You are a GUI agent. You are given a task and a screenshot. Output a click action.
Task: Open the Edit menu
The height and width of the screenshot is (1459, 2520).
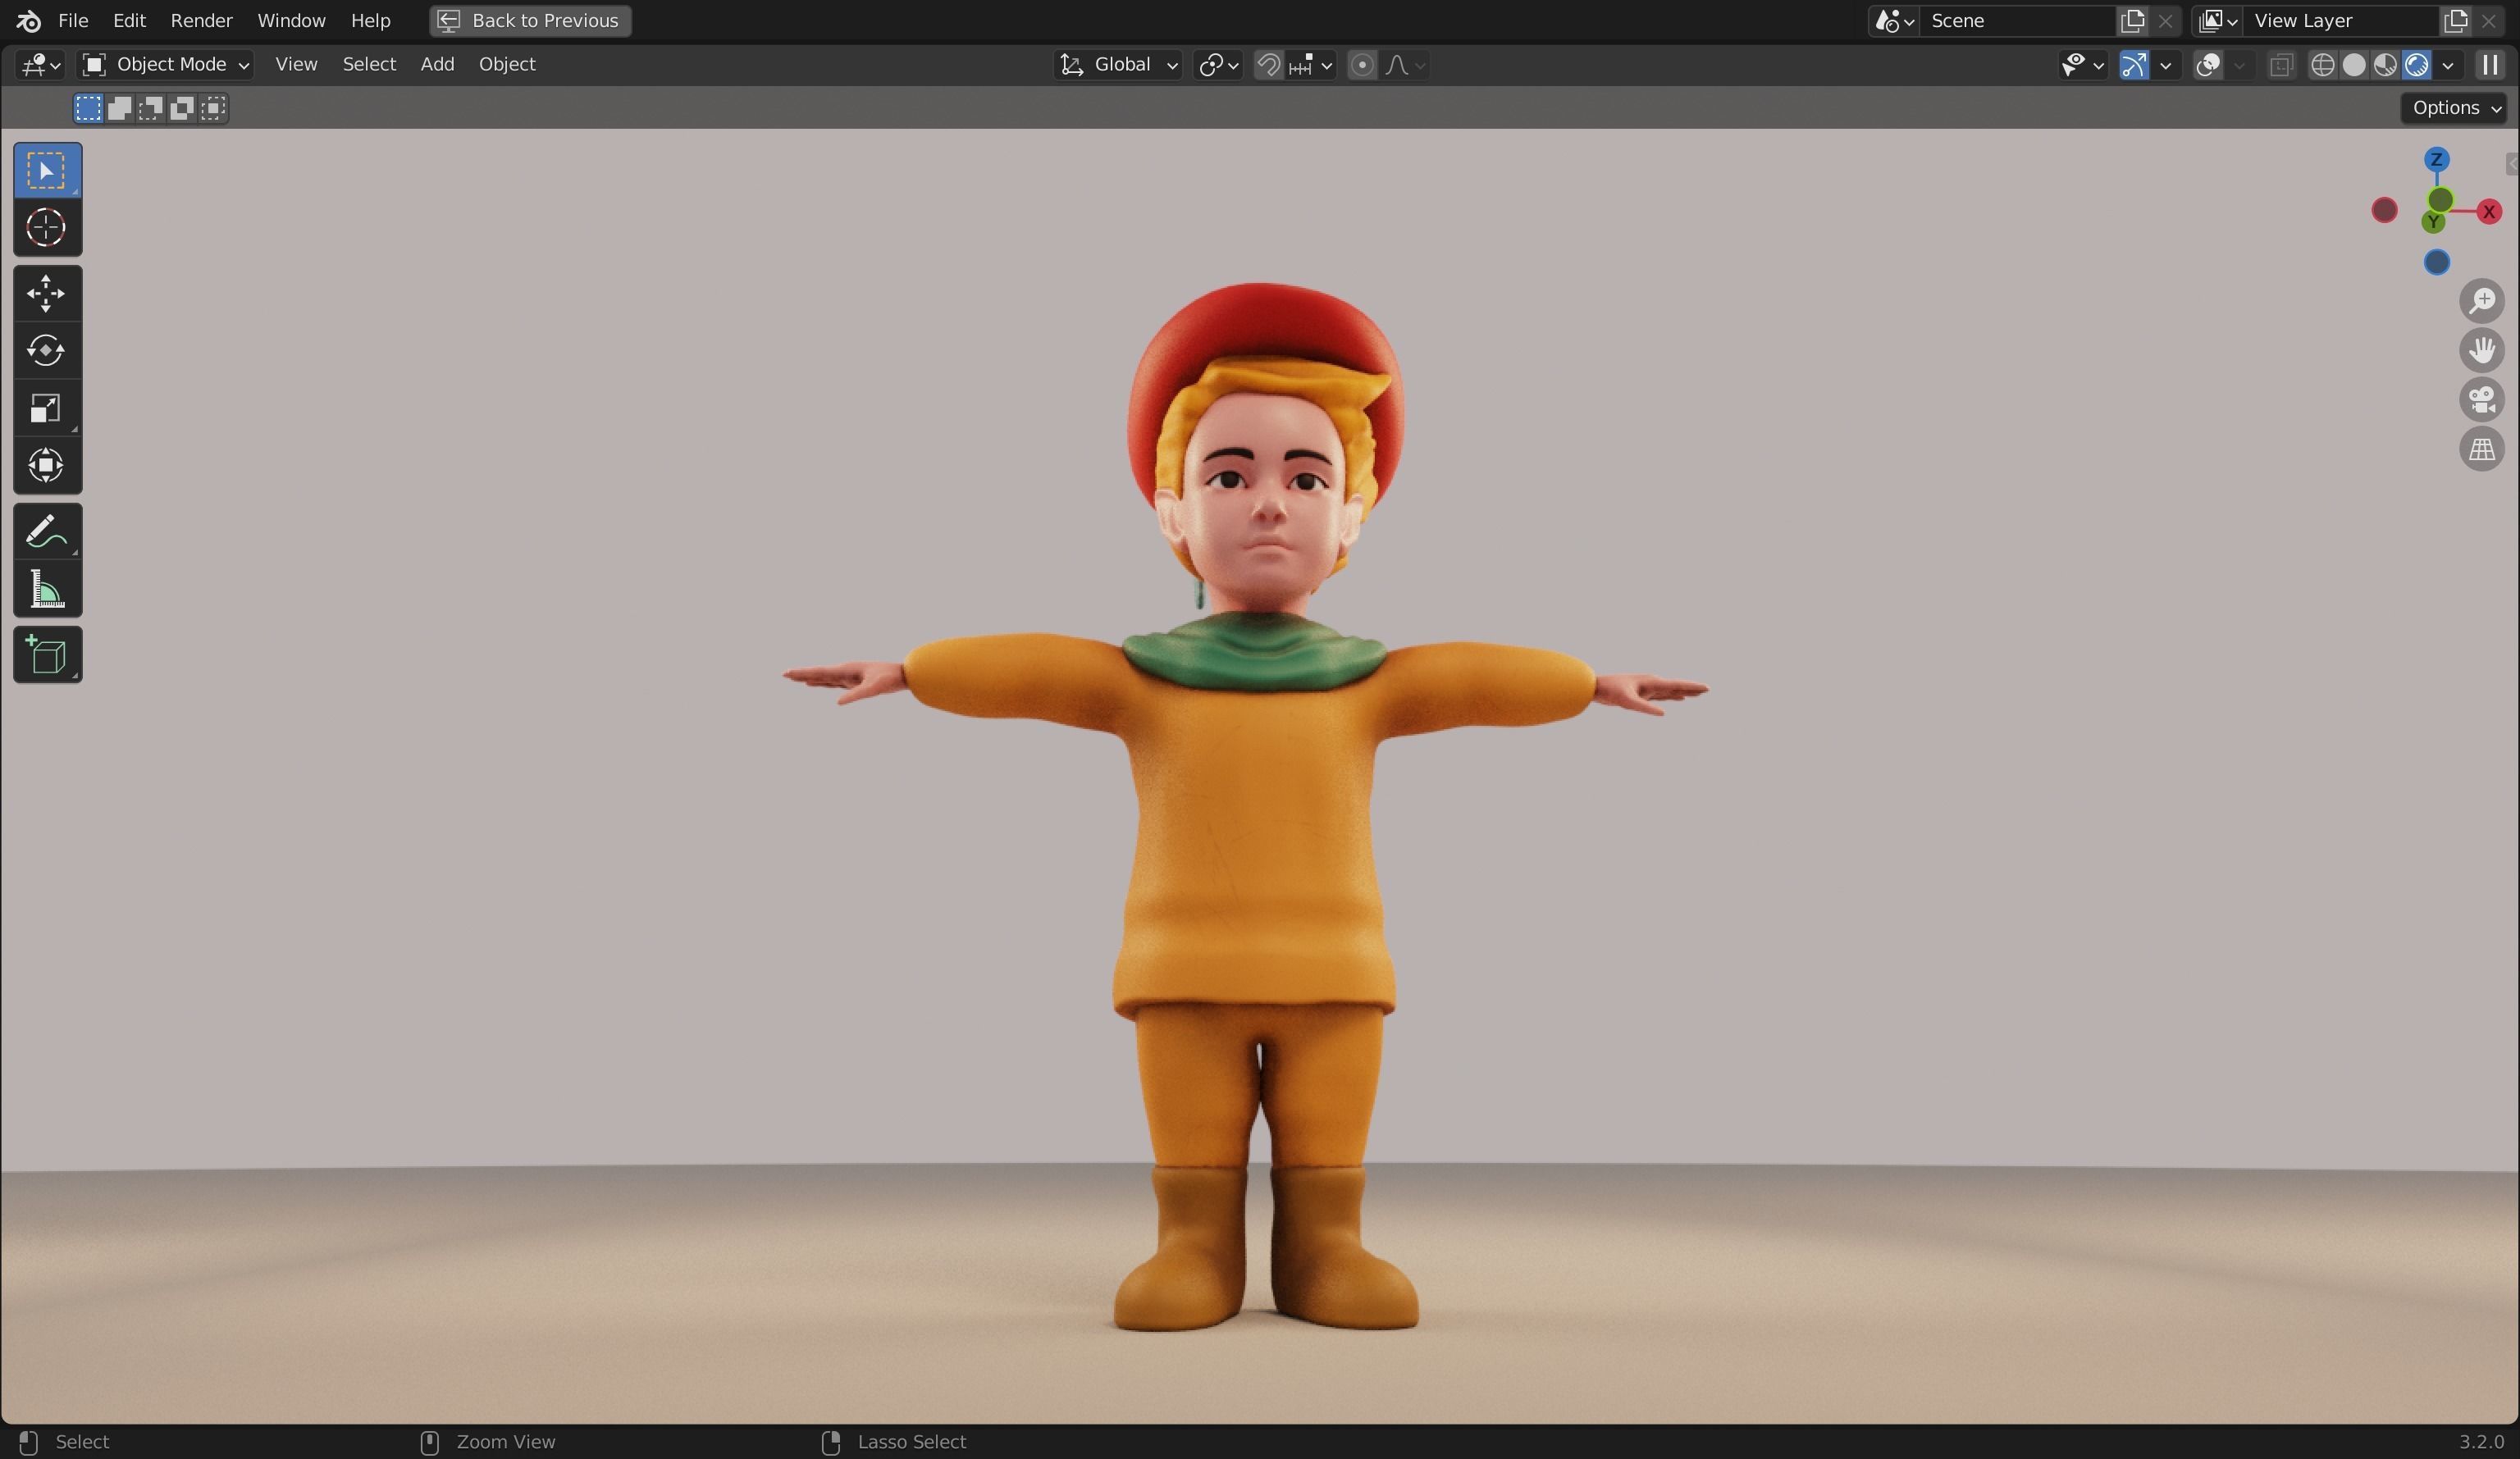coord(129,20)
